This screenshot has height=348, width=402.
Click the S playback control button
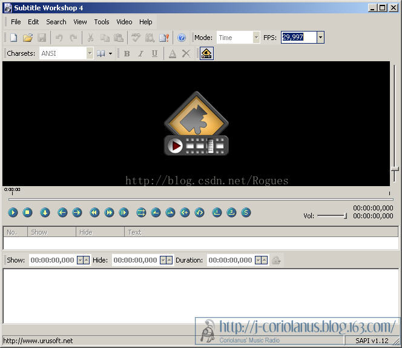tap(246, 212)
